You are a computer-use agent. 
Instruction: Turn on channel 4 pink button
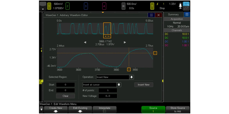104,6
